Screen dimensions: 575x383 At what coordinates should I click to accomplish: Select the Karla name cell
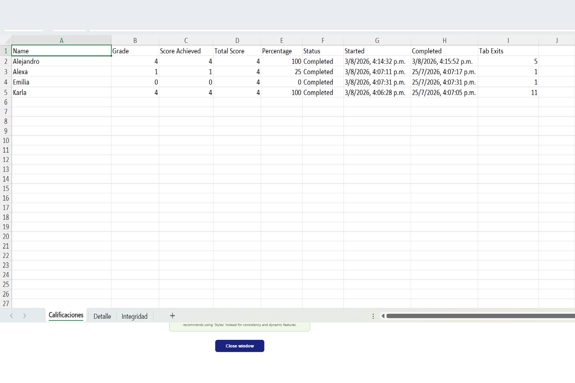tap(61, 92)
